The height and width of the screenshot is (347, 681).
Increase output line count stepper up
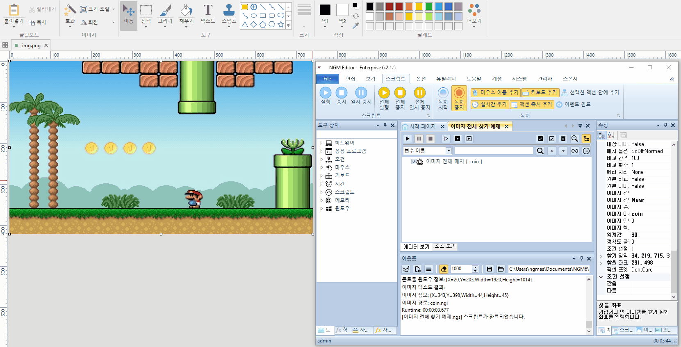coord(475,267)
